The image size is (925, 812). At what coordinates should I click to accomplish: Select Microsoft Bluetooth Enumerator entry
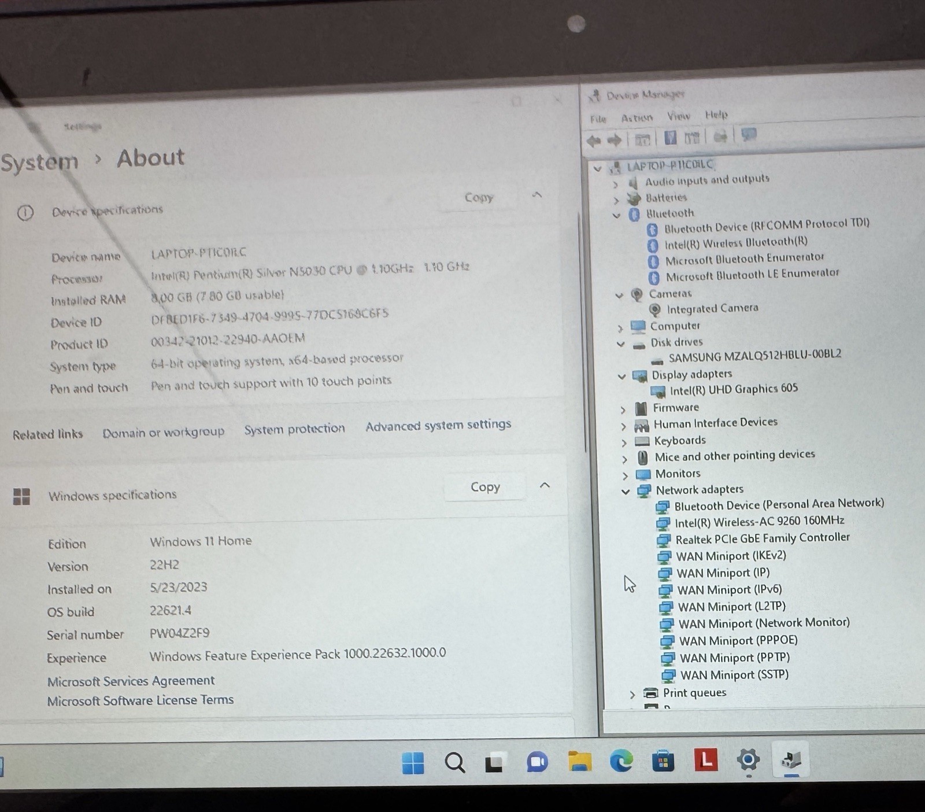coord(745,259)
